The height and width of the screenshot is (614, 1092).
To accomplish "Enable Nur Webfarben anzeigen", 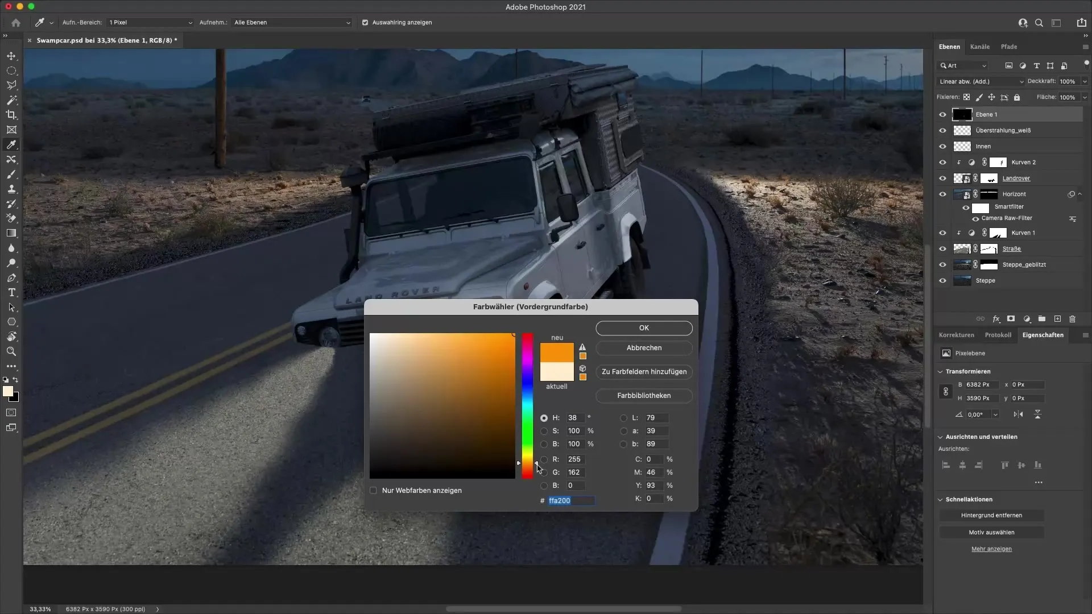I will pos(374,490).
